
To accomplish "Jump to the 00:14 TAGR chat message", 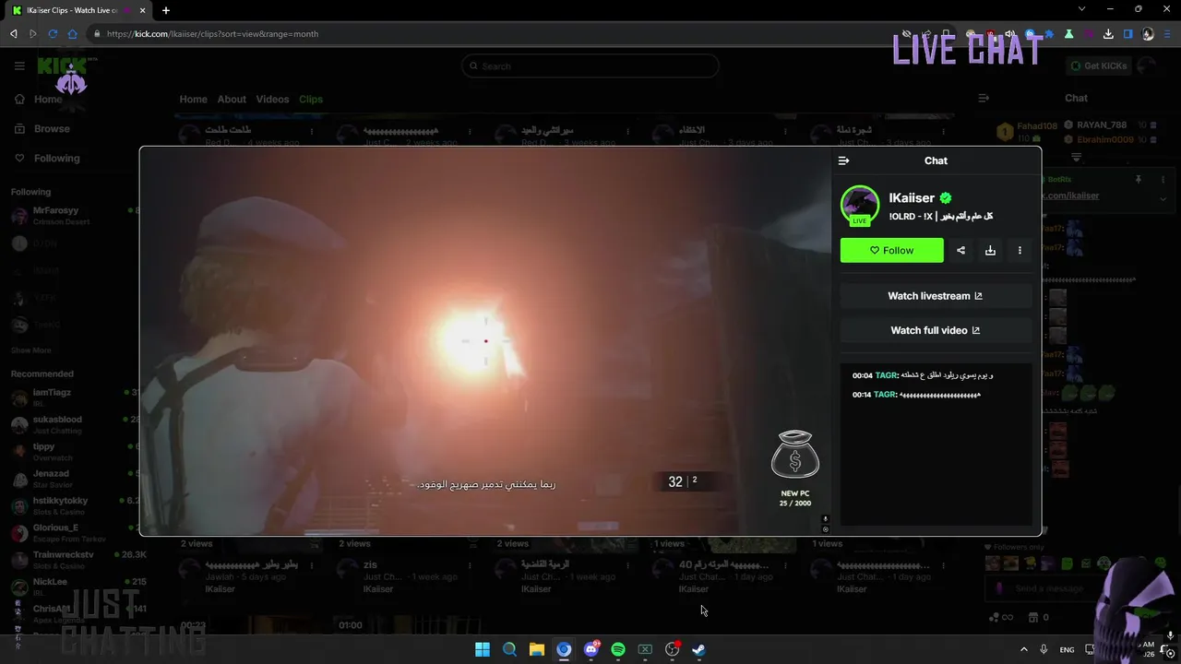I will [916, 395].
